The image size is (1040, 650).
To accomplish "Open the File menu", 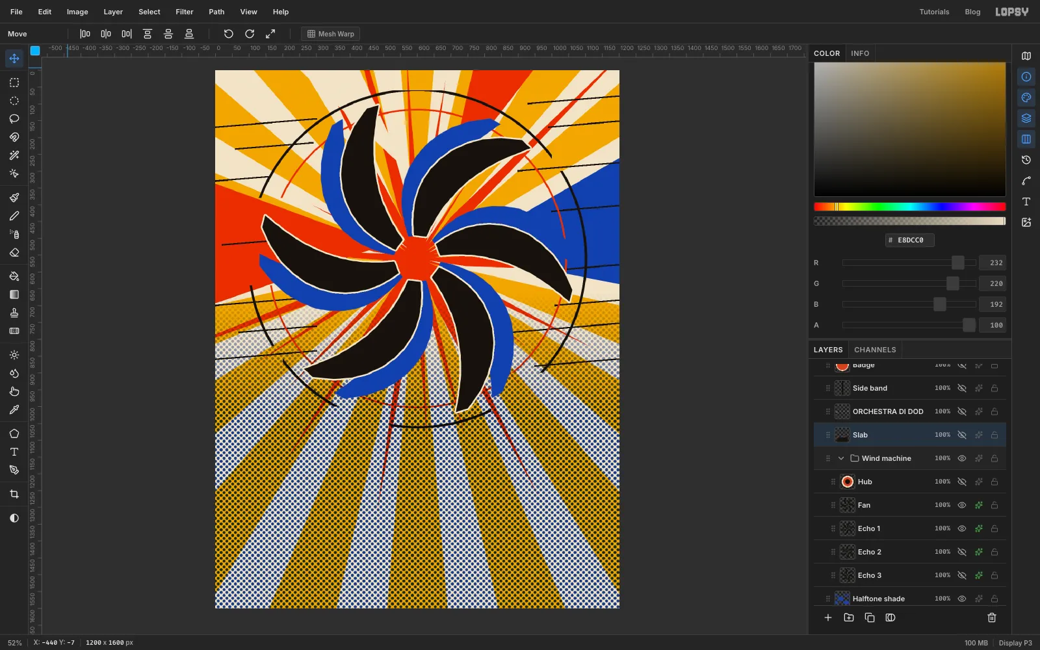I will [x=16, y=12].
